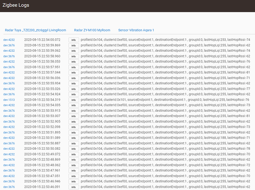Click info button for 22:53:59.869 entry
Screen dimensions: 255x190
pos(74,46)
